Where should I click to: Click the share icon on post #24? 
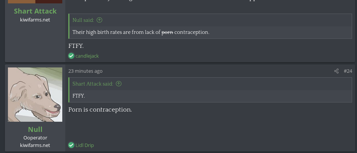[x=336, y=71]
